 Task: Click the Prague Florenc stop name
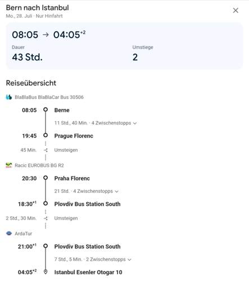[x=74, y=136]
